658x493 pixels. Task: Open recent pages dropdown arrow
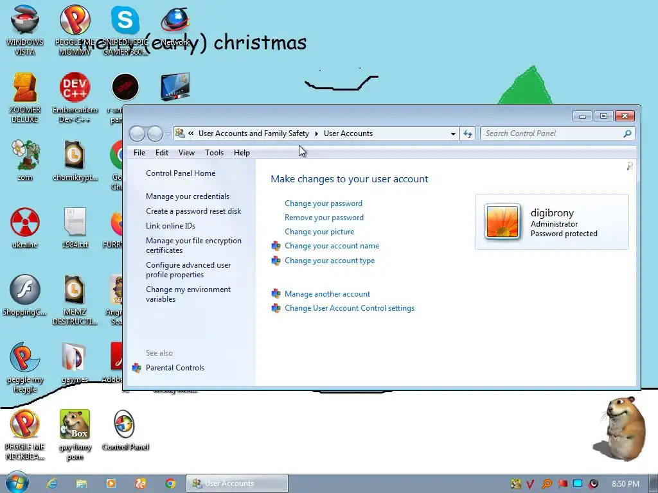[x=168, y=134]
